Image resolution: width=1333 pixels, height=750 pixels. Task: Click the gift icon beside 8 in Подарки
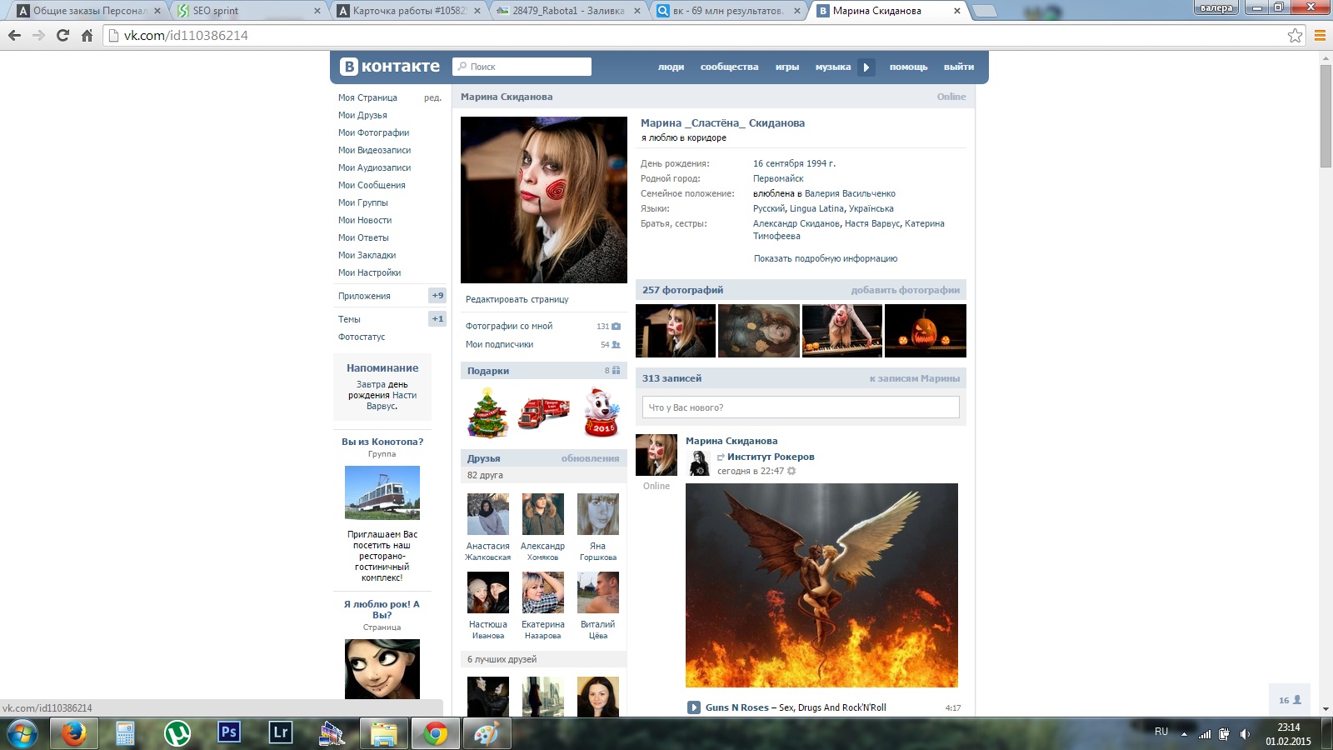coord(617,371)
